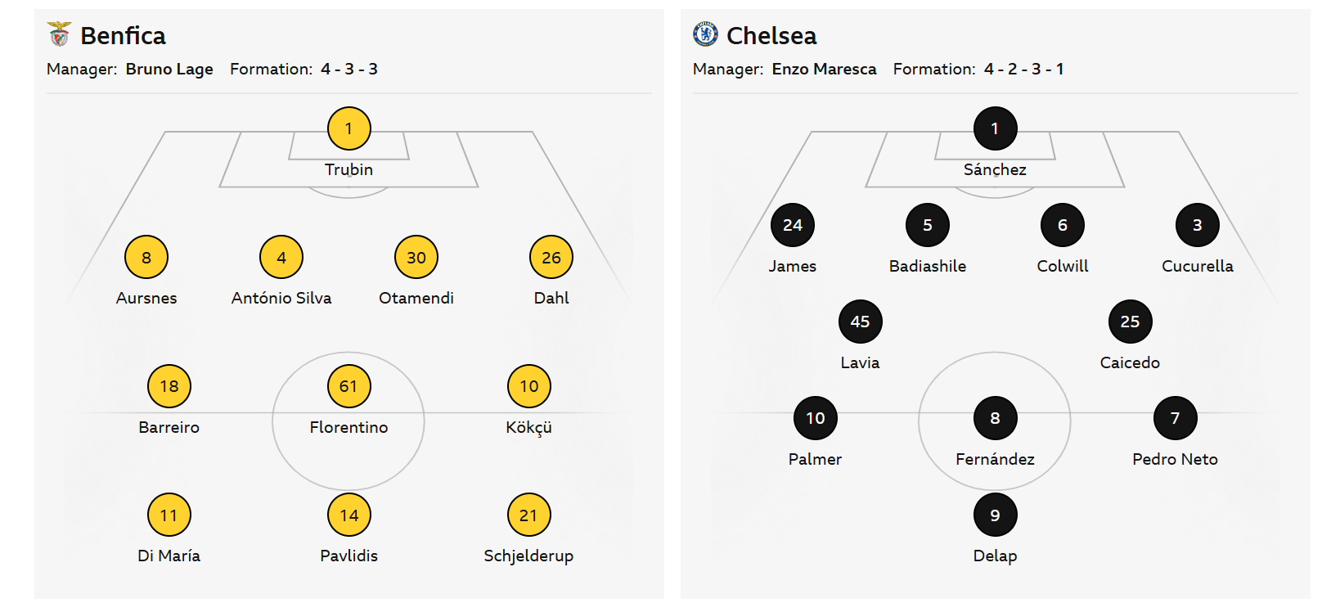Click Pedro Neto's number 7 badge
Viewport: 1340px width, 612px height.
[x=1176, y=418]
